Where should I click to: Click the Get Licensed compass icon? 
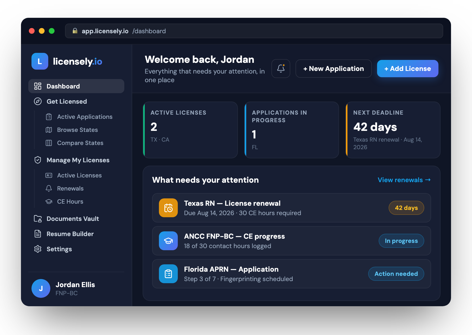38,101
